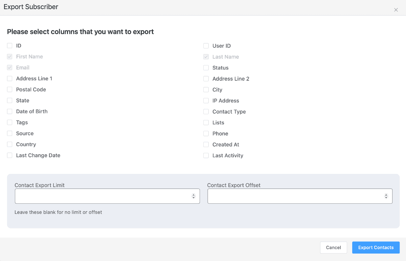406x261 pixels.
Task: Tick the Status column checkbox
Action: (x=206, y=68)
